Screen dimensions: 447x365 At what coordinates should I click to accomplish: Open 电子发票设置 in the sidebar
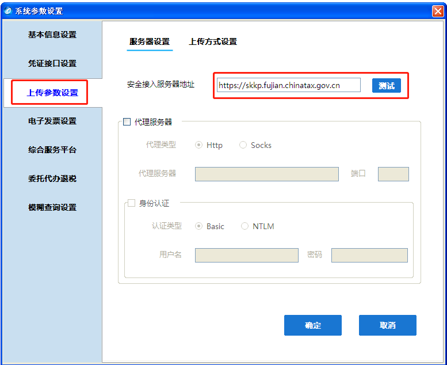coord(52,121)
